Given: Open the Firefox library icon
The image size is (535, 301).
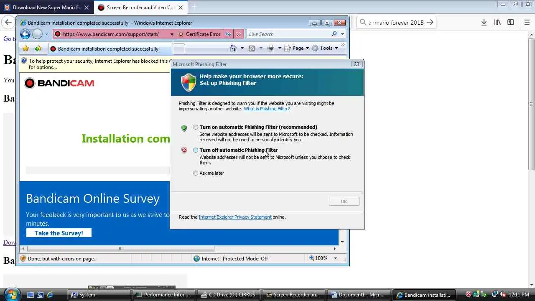Looking at the screenshot, I should [497, 23].
